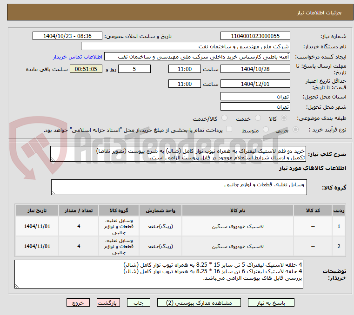This screenshot has width=354, height=315.
Task: Click row 1 quantity value 4
Action: click(79, 226)
